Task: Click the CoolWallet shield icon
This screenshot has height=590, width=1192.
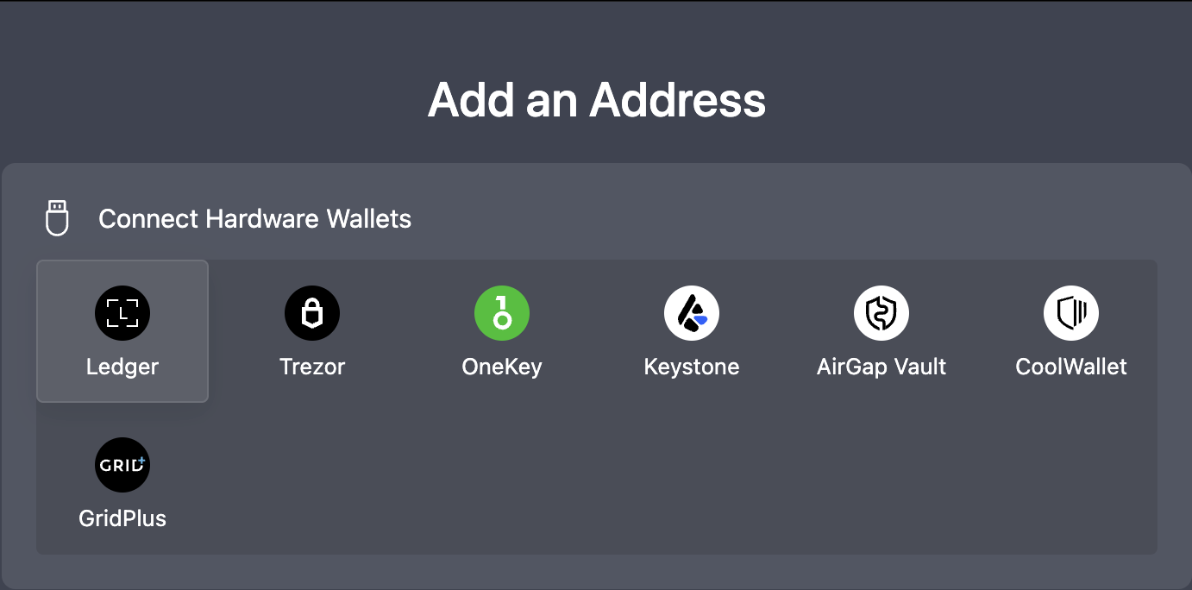Action: tap(1071, 312)
